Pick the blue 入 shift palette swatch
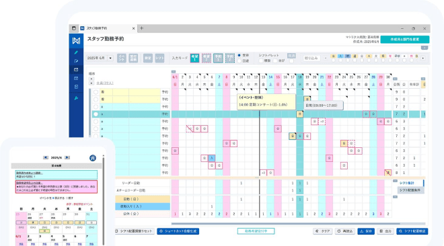Viewport: 444px width, 246px height. click(x=340, y=56)
